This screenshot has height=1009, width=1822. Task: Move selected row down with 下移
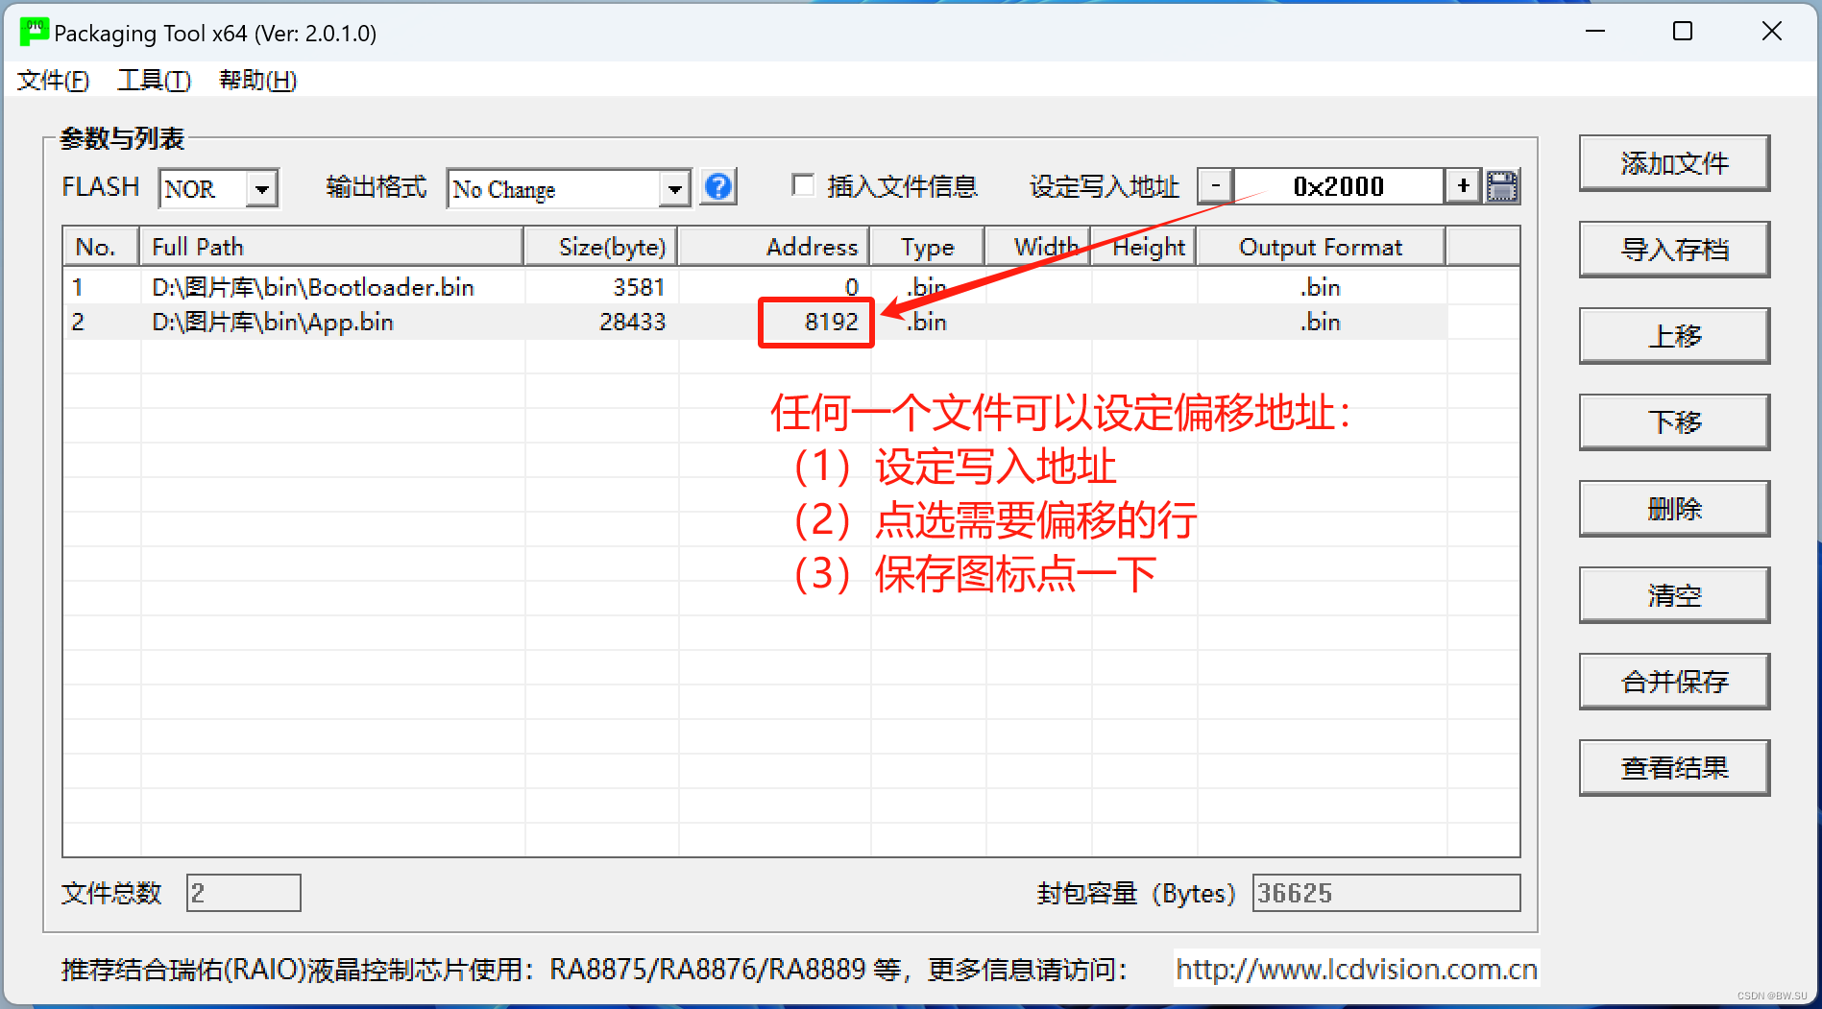click(1674, 422)
